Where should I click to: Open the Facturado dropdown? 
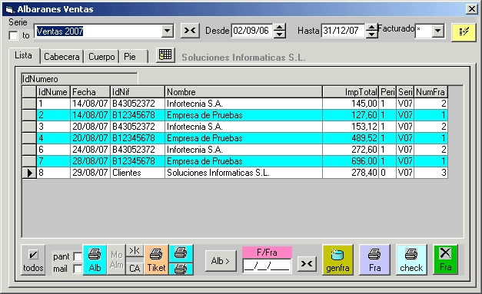(x=438, y=31)
